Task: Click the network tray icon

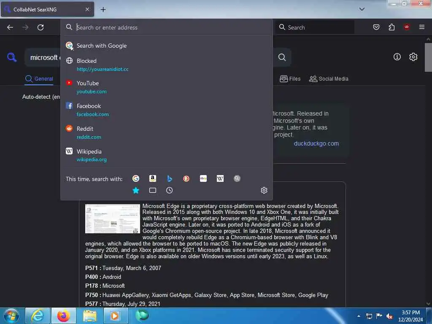Action: pos(369,316)
